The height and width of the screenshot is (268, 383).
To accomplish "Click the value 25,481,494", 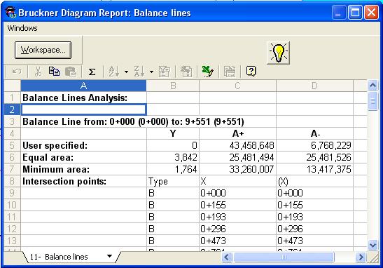I will [251, 158].
